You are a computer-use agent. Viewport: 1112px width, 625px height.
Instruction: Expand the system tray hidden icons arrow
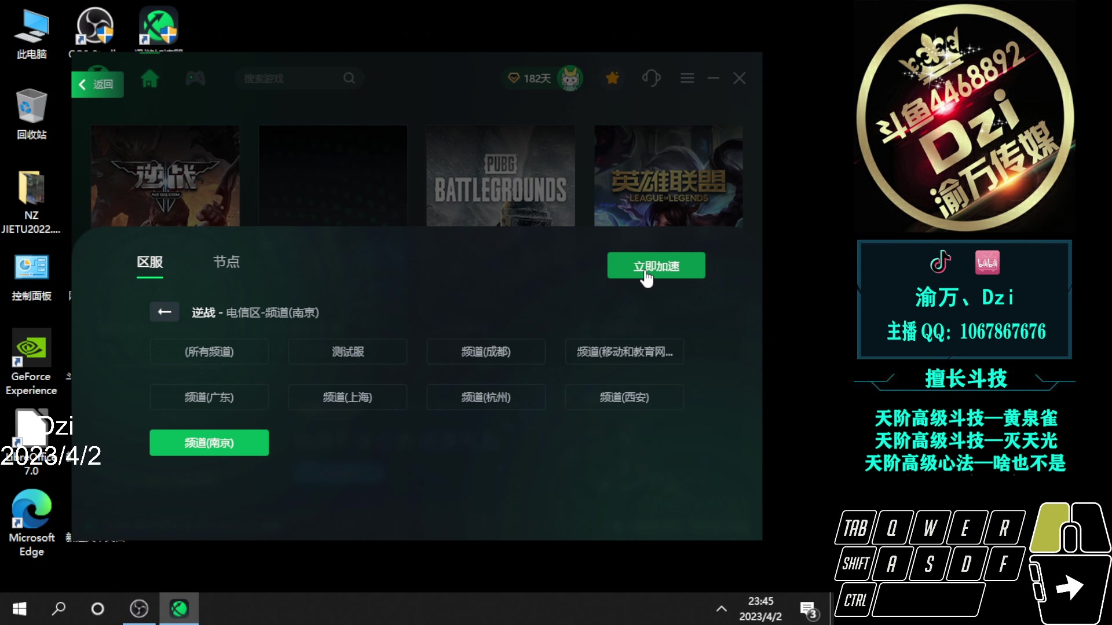(x=721, y=609)
